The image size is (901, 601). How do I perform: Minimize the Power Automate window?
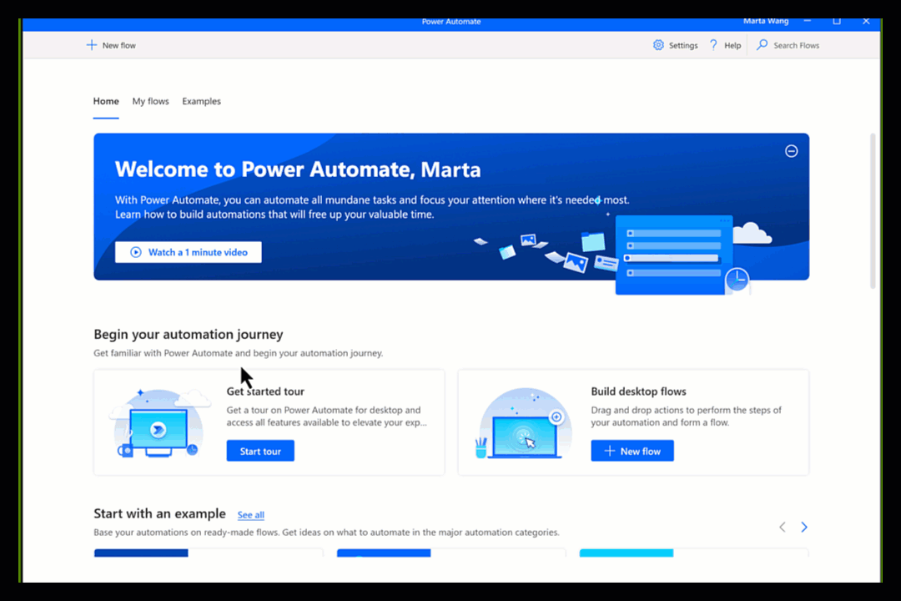(808, 21)
